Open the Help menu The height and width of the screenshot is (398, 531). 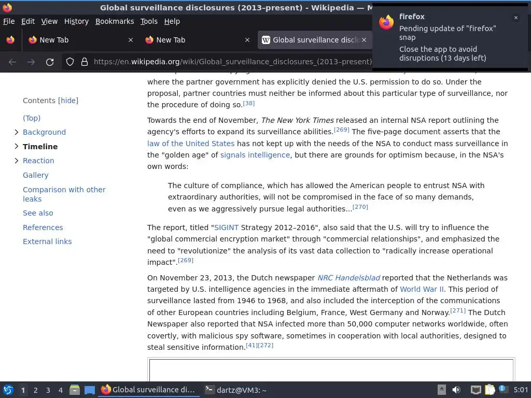pos(172,21)
